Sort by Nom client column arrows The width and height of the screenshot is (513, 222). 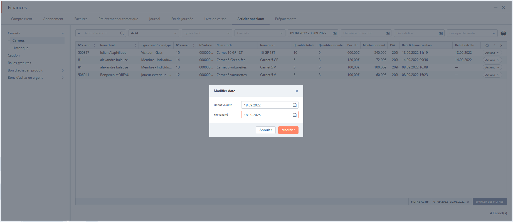pyautogui.click(x=135, y=45)
